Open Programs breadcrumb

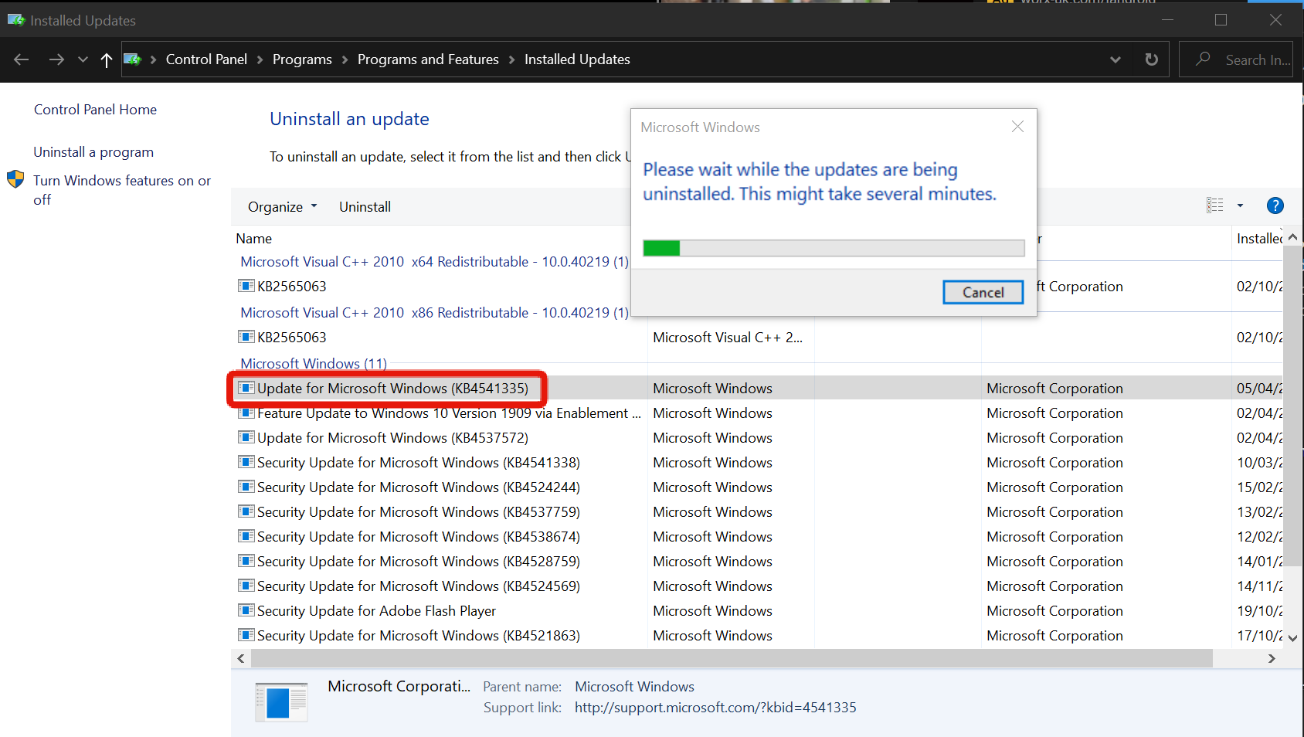(x=302, y=59)
